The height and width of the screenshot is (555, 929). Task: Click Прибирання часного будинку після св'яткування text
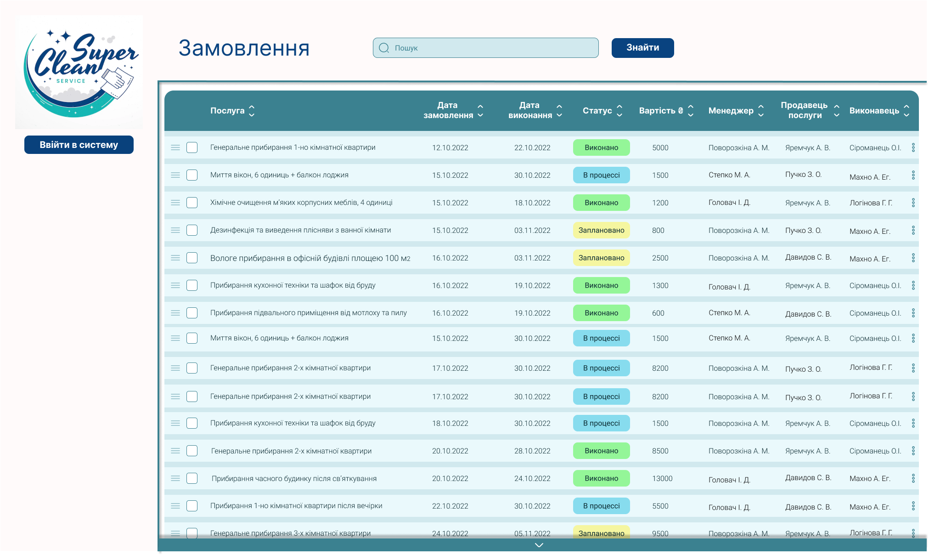click(x=294, y=478)
